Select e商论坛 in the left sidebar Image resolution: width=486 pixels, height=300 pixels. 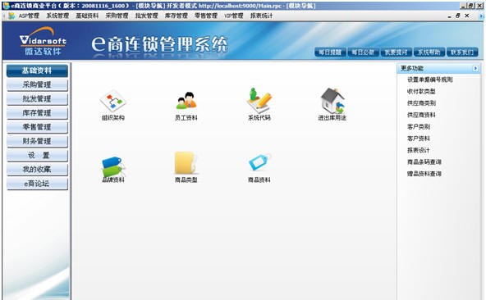click(37, 184)
